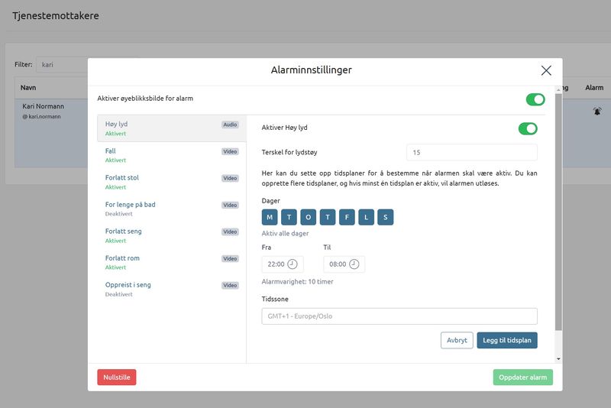Click the Oppdater alarm button
611x408 pixels.
click(522, 377)
